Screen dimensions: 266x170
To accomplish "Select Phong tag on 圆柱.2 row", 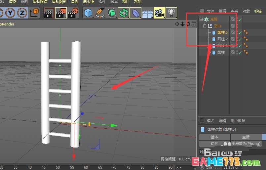I will (246, 39).
